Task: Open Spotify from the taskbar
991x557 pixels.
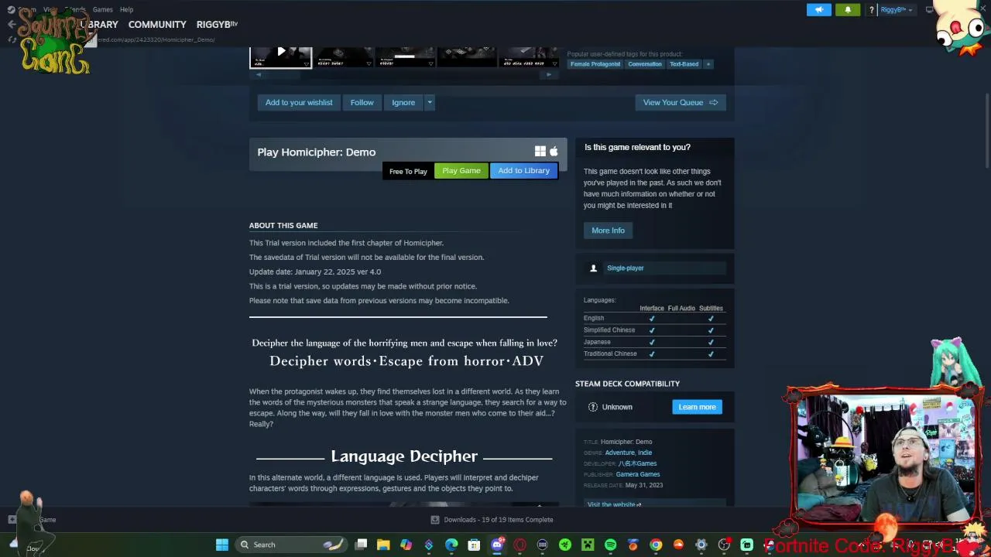Action: tap(610, 545)
